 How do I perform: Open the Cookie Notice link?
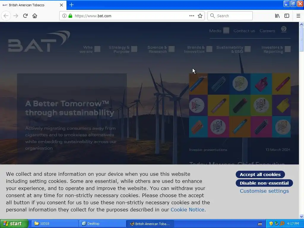(x=187, y=210)
